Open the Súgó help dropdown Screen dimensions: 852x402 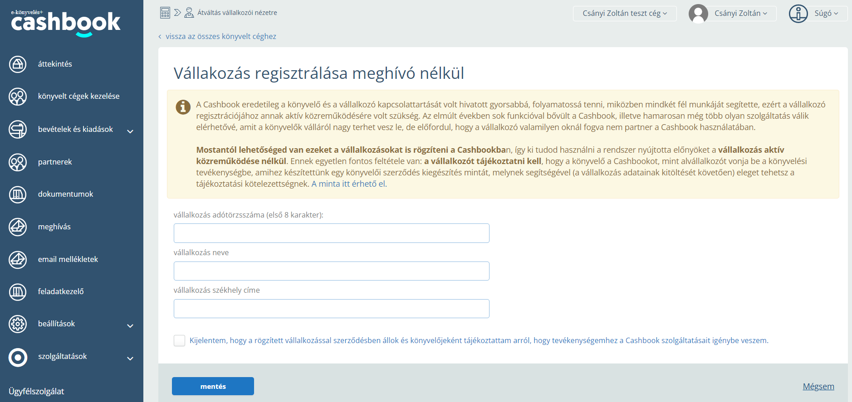[x=818, y=14]
